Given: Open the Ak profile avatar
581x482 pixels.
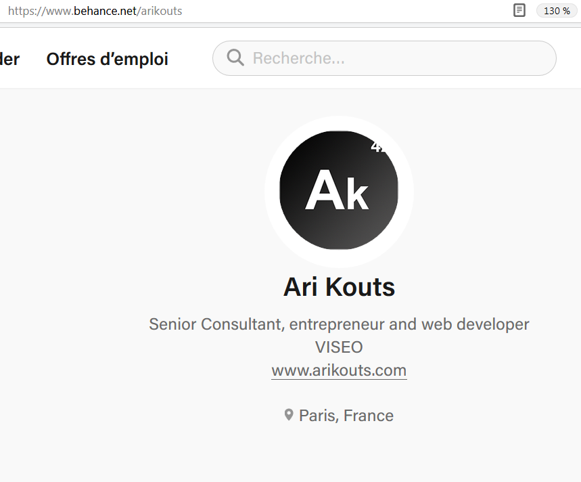Looking at the screenshot, I should pyautogui.click(x=339, y=190).
